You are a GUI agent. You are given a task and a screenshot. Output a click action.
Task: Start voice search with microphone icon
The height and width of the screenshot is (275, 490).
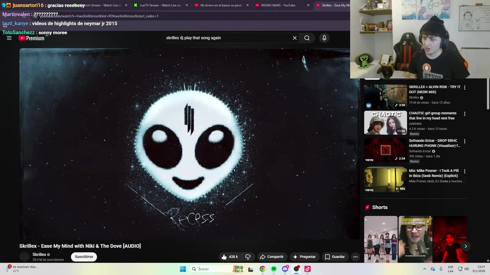(x=324, y=38)
